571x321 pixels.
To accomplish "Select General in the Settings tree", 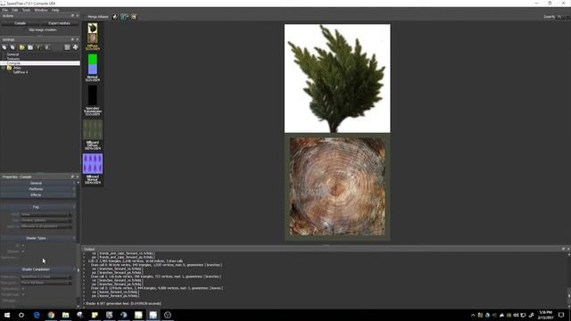I will point(12,54).
